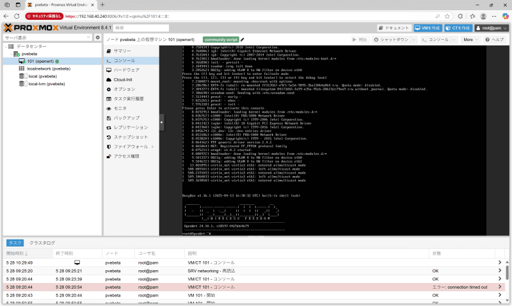The image size is (512, 306).
Task: Expand Firewall submenu arrow
Action: [x=152, y=147]
